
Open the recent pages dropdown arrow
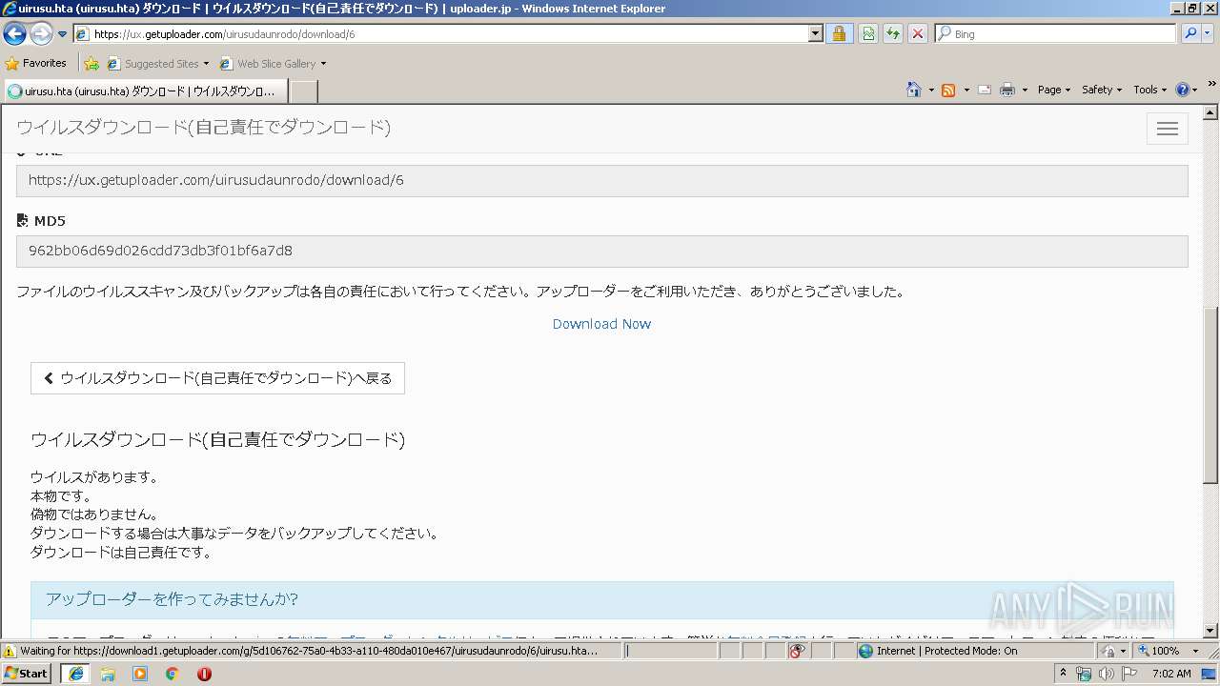point(62,34)
